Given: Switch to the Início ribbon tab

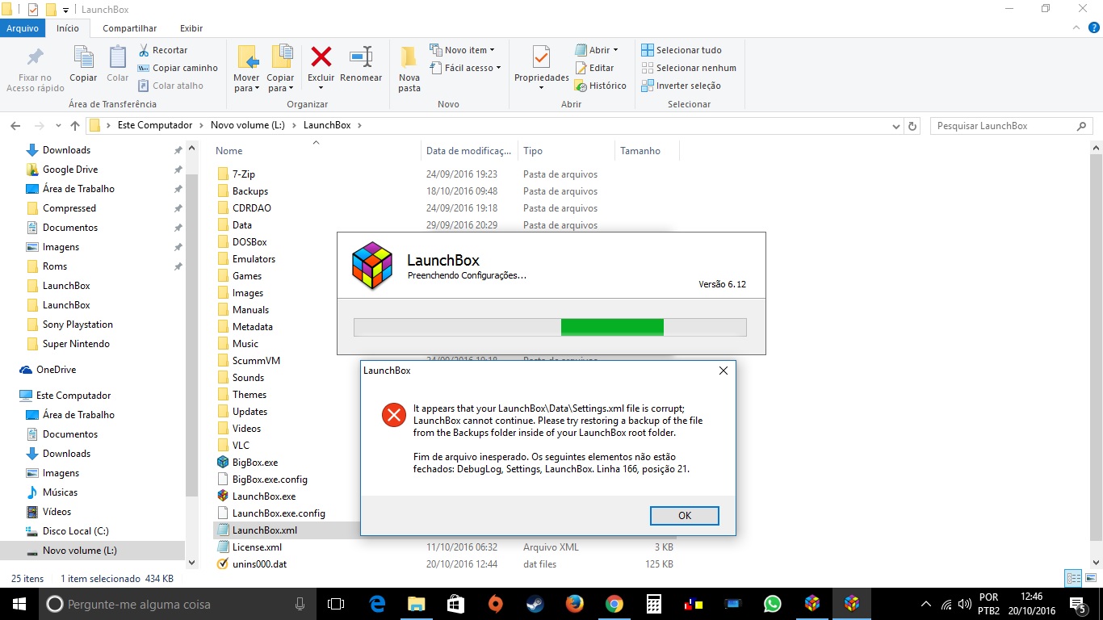Looking at the screenshot, I should pyautogui.click(x=68, y=28).
